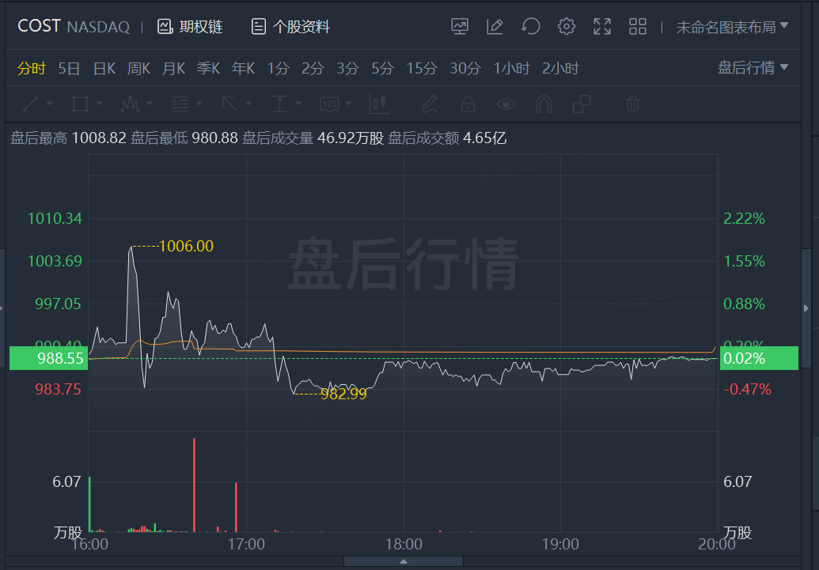This screenshot has width=819, height=570.
Task: Click the 18:00 time axis label
Action: [404, 545]
